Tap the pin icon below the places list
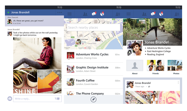The image size is (187, 111). click(94, 99)
